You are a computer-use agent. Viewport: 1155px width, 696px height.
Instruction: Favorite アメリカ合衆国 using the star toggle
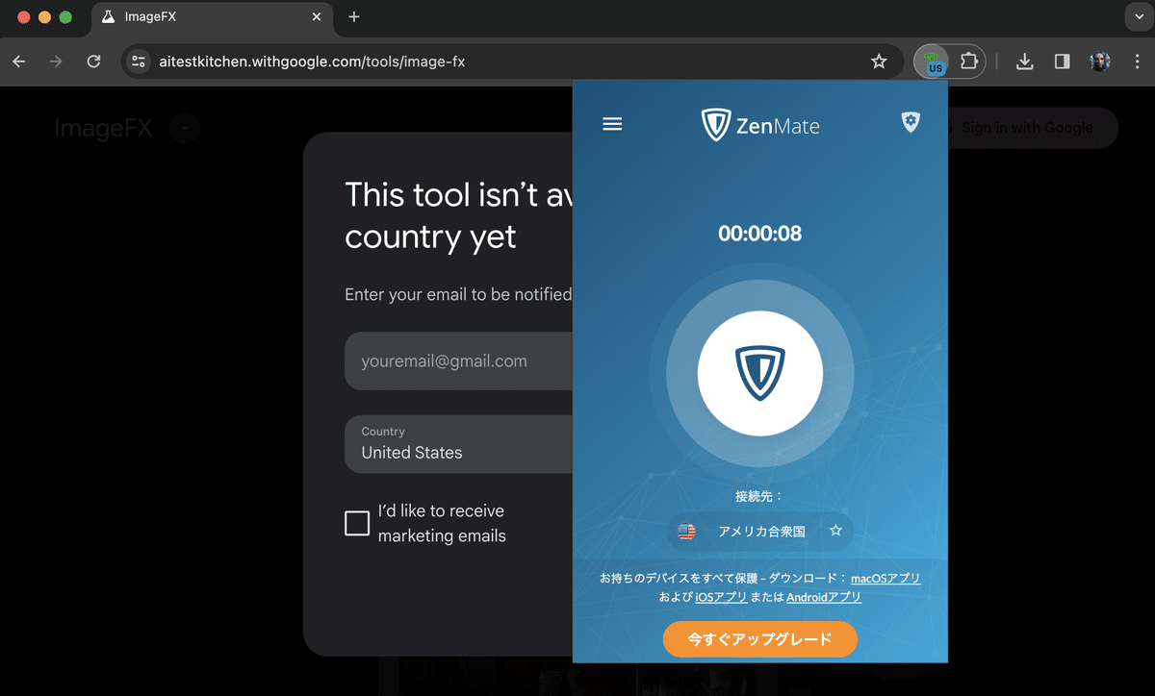pos(835,531)
